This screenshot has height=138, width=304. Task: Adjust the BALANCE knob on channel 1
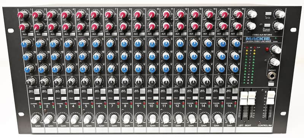(x=31, y=81)
